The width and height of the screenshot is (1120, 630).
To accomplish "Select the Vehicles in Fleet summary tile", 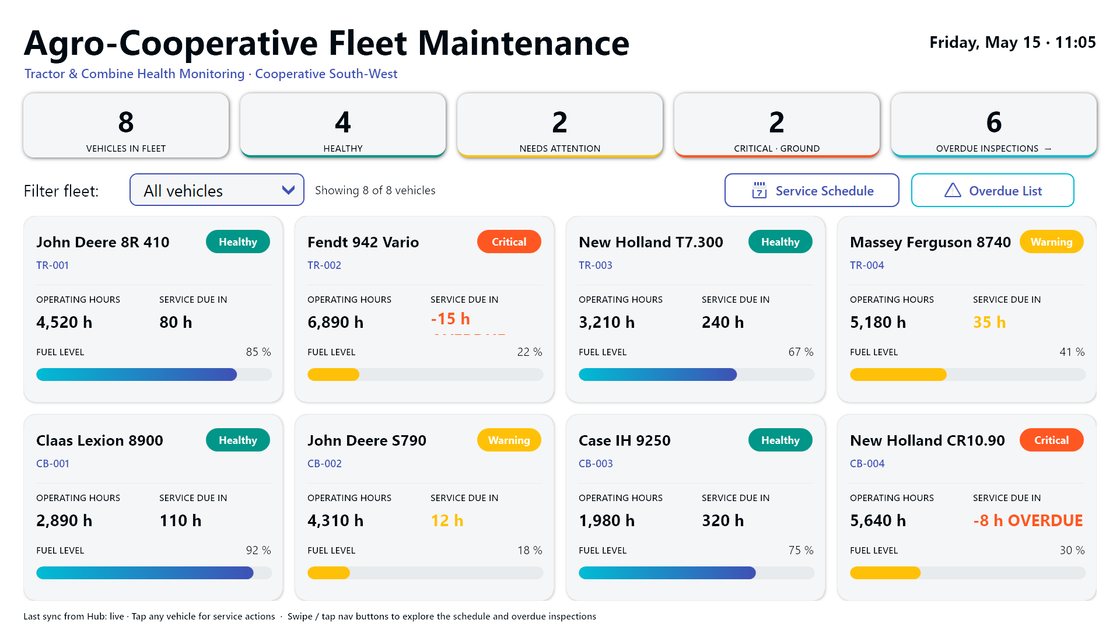I will tap(126, 125).
